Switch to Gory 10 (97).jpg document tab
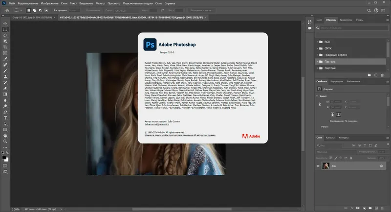The image size is (391, 212). (32, 18)
